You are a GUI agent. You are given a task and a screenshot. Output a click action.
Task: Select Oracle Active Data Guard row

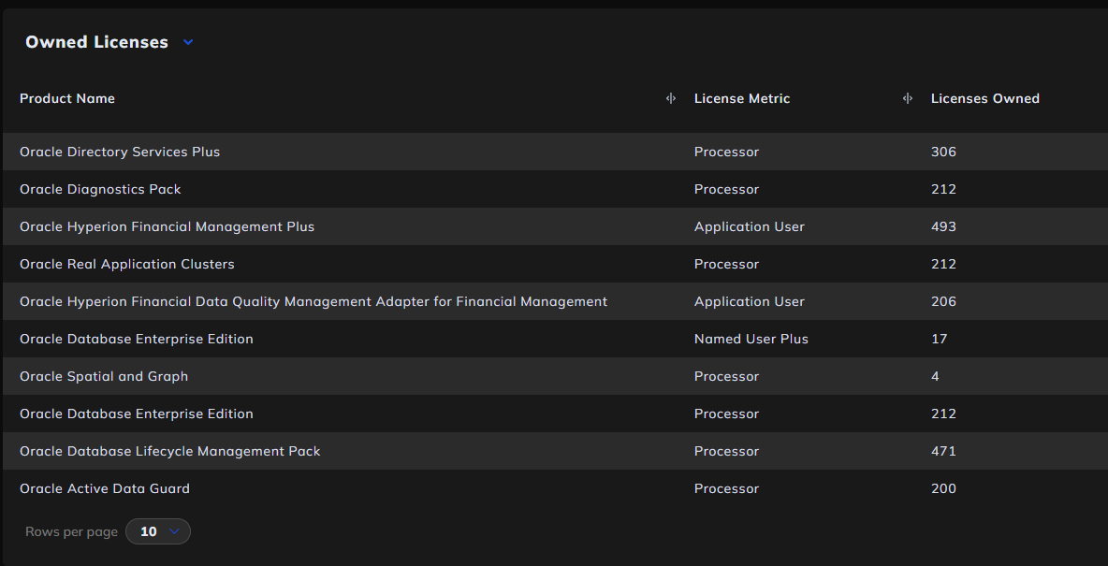556,489
